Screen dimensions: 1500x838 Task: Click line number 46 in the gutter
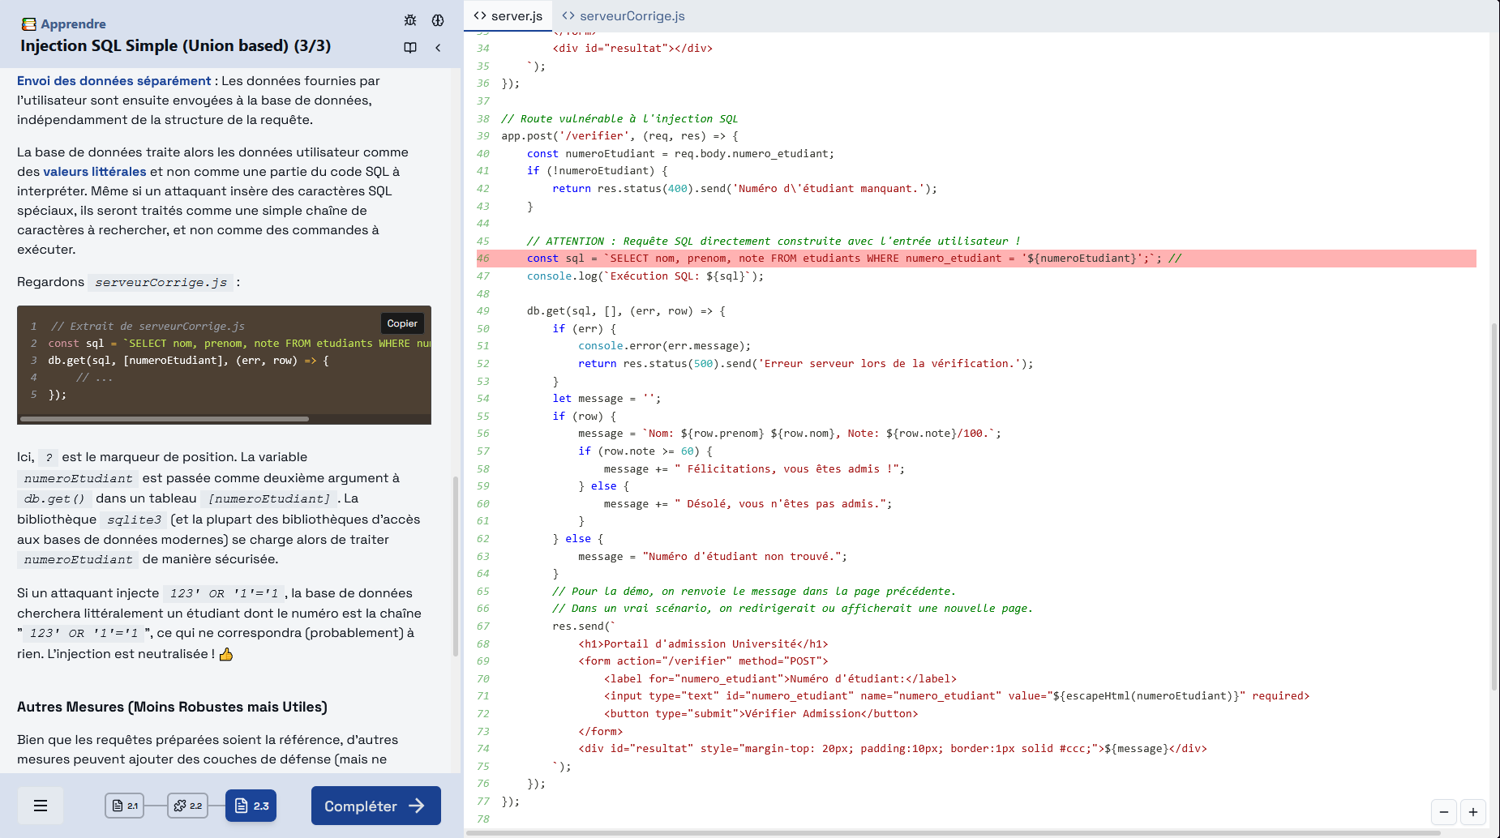[x=483, y=259]
